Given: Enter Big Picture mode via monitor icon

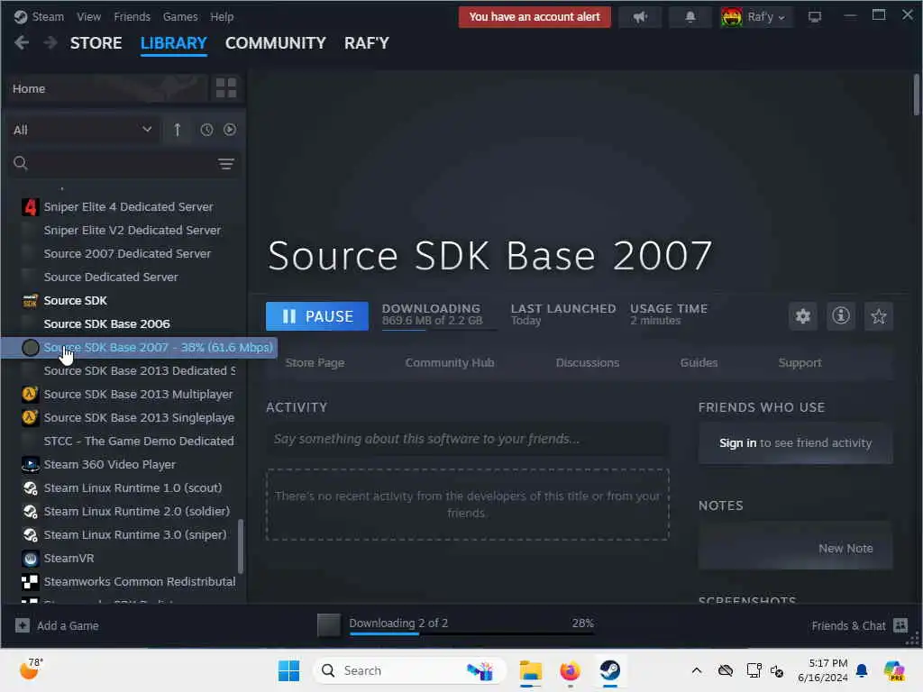Looking at the screenshot, I should [x=815, y=17].
